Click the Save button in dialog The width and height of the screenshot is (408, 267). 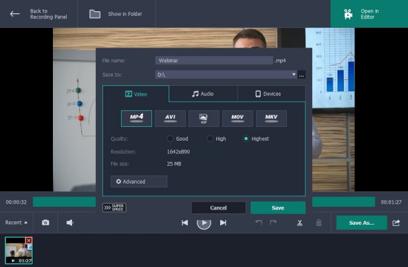click(278, 208)
